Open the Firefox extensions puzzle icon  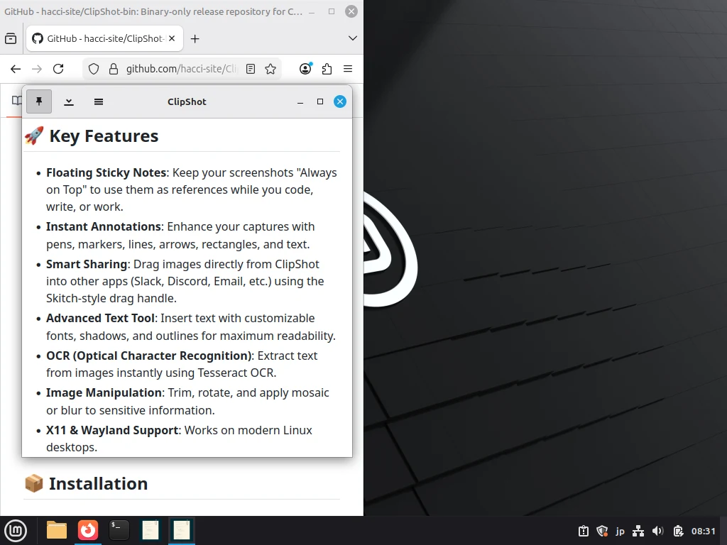coord(327,69)
